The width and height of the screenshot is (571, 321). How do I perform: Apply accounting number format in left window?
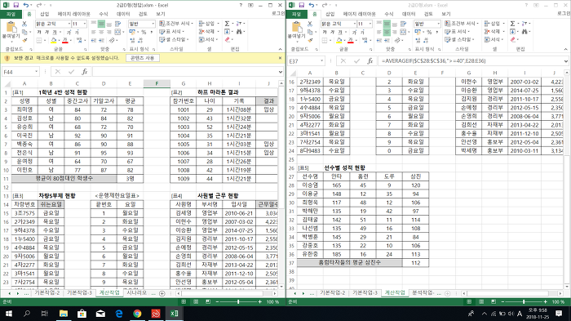132,32
